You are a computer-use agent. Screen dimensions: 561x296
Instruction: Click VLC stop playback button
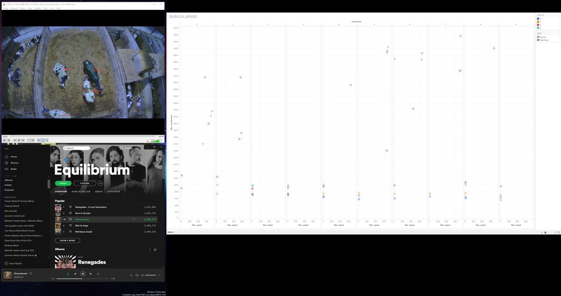pos(19,140)
